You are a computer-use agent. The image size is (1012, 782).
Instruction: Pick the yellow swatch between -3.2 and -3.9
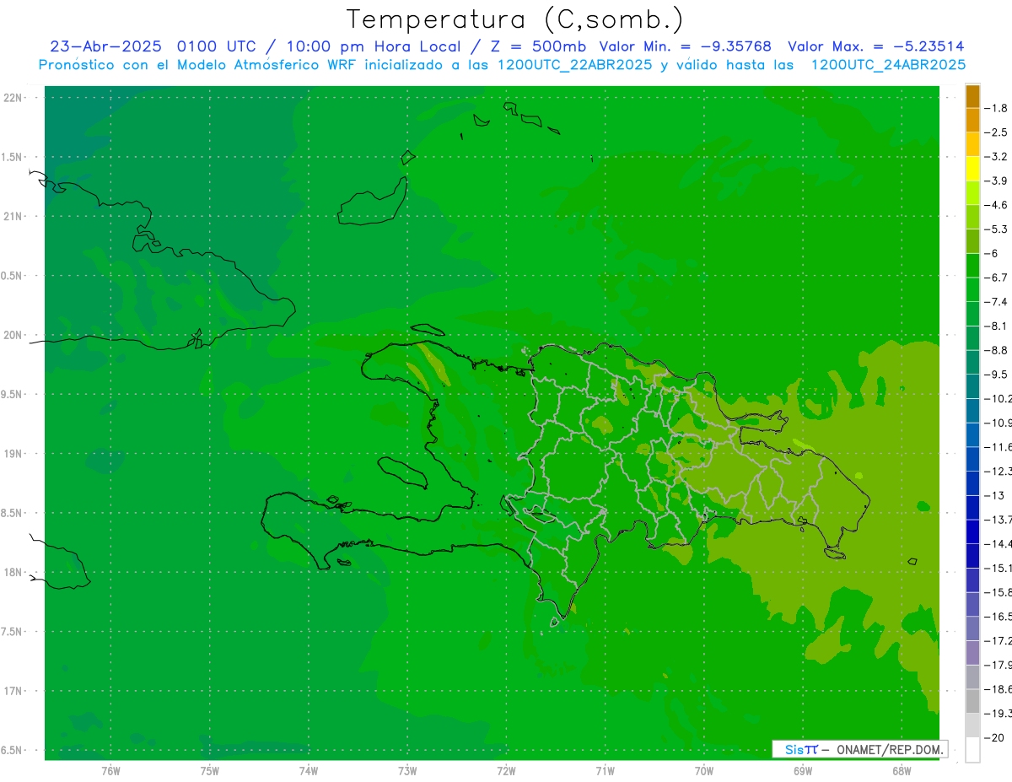[x=972, y=169]
